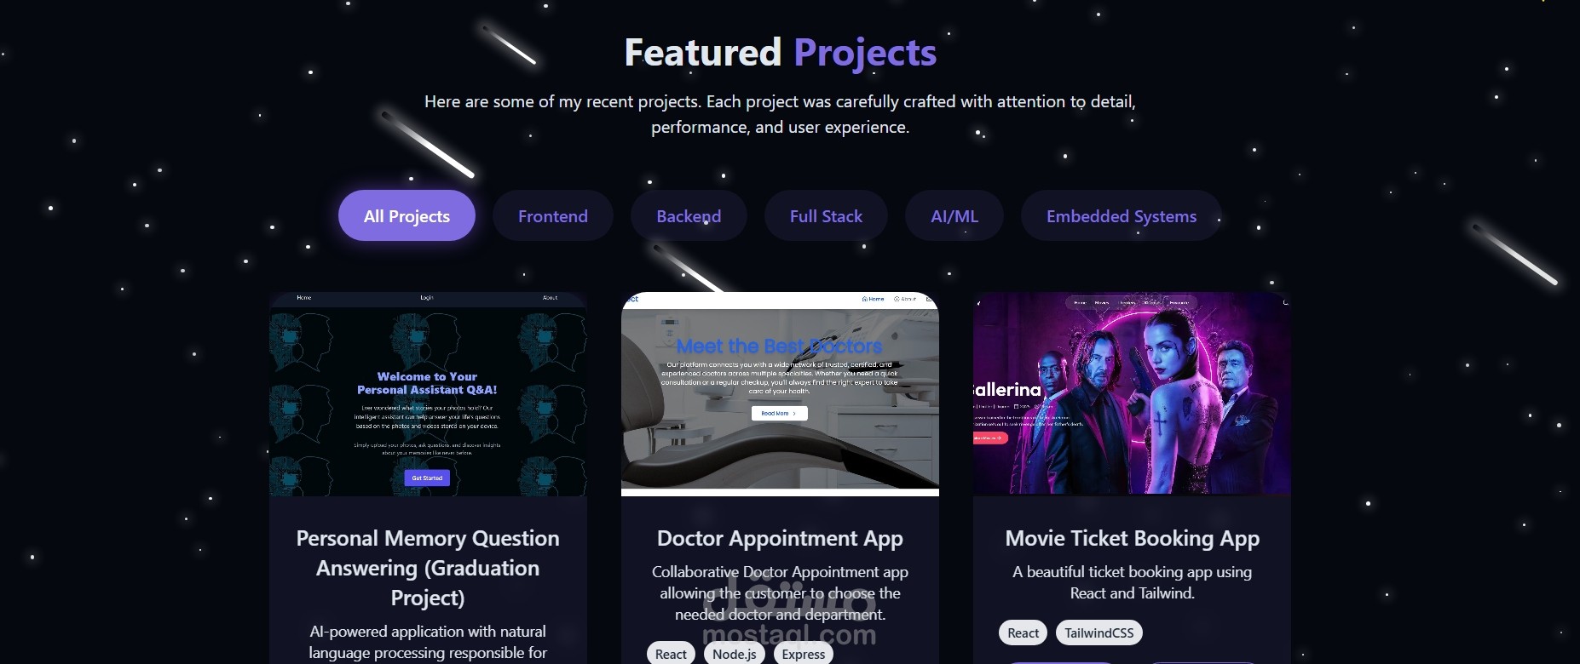The width and height of the screenshot is (1580, 664).
Task: Click the Doctor Appointment App title
Action: click(x=780, y=538)
